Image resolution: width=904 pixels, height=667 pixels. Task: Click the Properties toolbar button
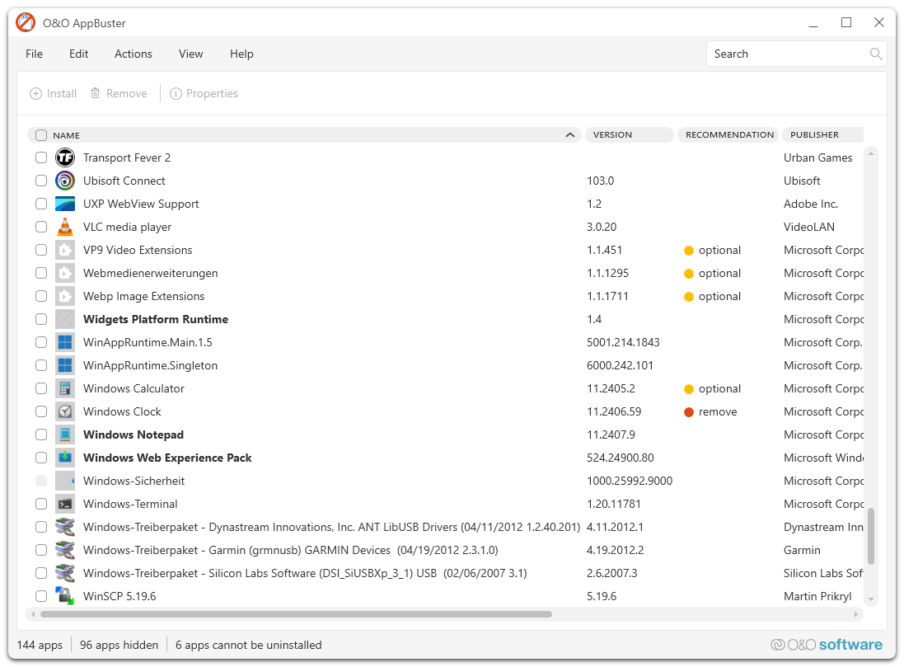(204, 93)
